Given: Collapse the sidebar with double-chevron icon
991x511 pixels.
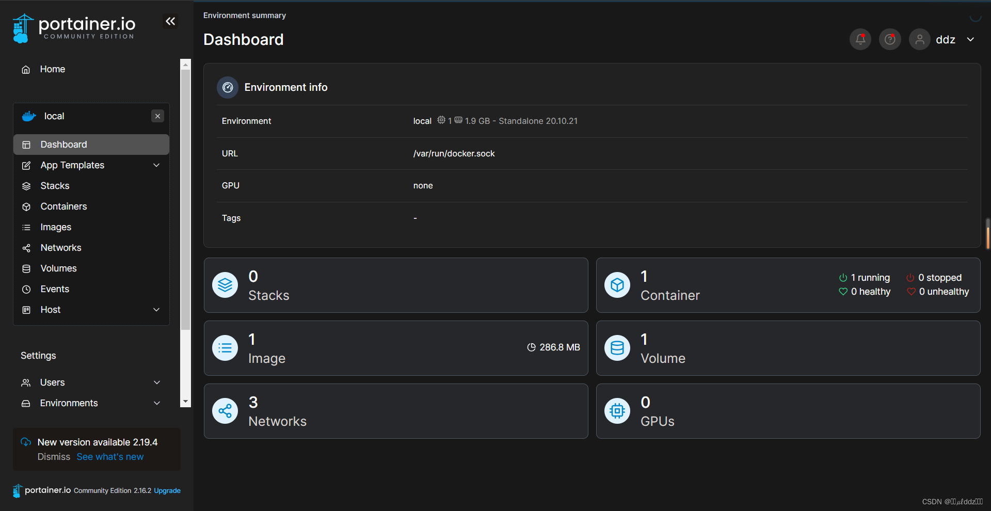Looking at the screenshot, I should tap(170, 21).
